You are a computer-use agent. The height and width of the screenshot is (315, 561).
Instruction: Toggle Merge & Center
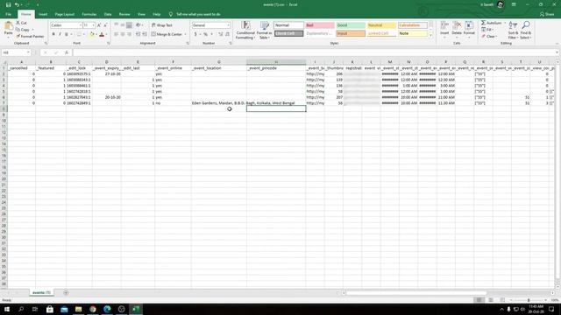(167, 34)
